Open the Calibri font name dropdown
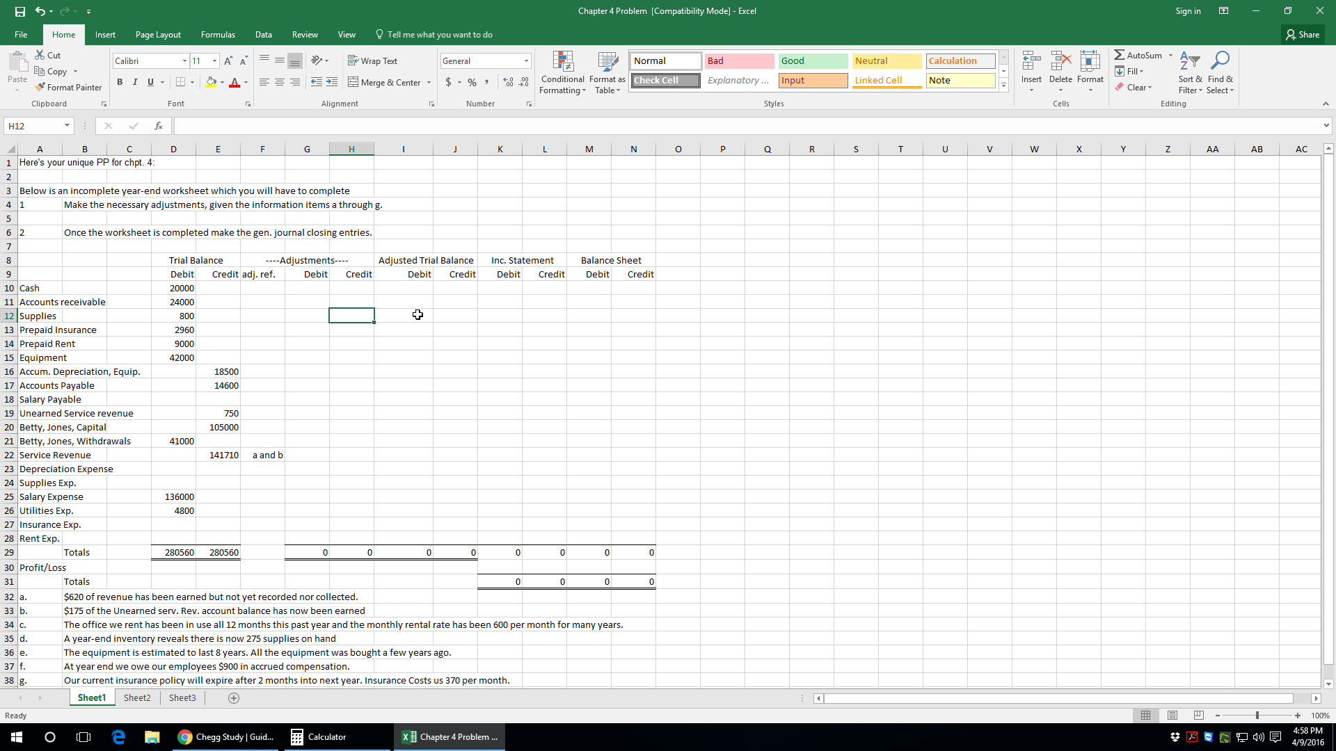The height and width of the screenshot is (751, 1336). point(184,61)
